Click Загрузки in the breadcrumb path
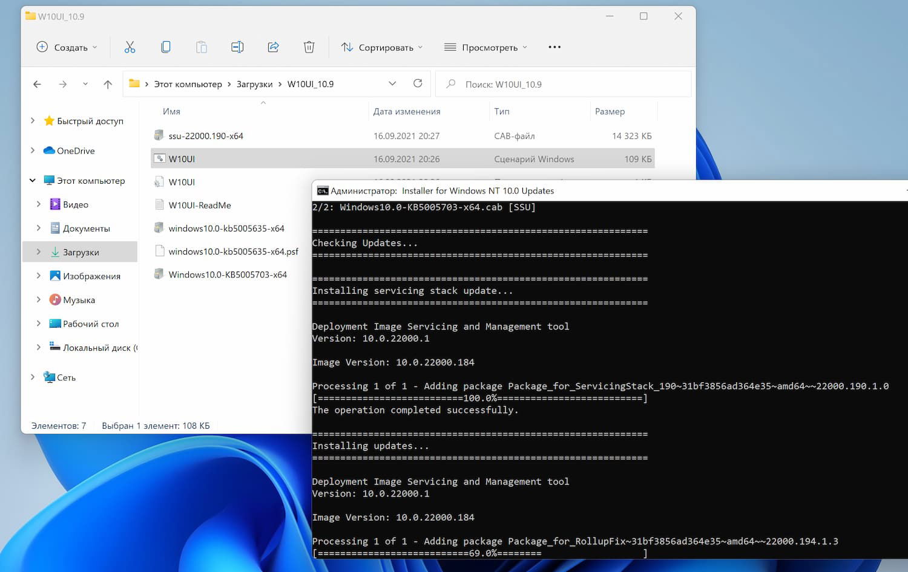The height and width of the screenshot is (572, 908). (x=254, y=84)
